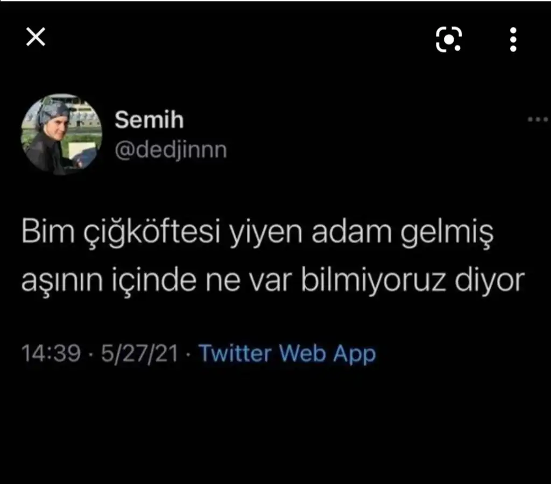Open tweet options horizontal three dots
Screen dimensions: 551x484
[x=538, y=120]
